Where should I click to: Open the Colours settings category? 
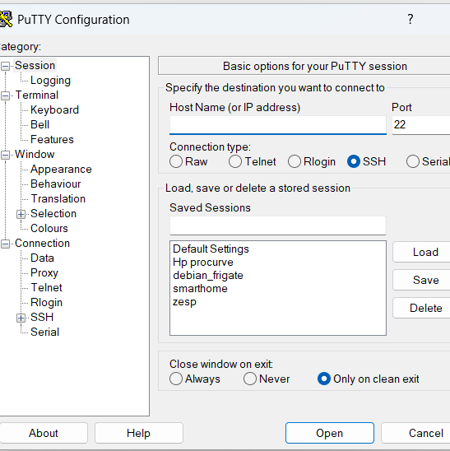click(x=49, y=228)
